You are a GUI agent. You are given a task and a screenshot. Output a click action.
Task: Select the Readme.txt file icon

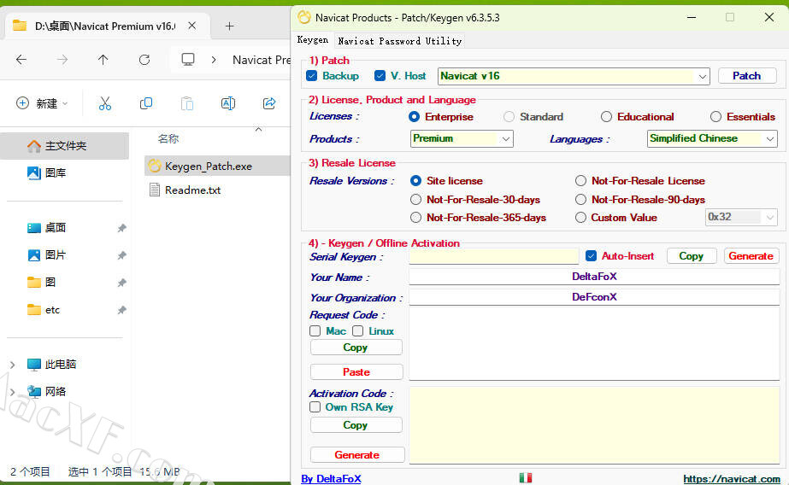coord(155,190)
